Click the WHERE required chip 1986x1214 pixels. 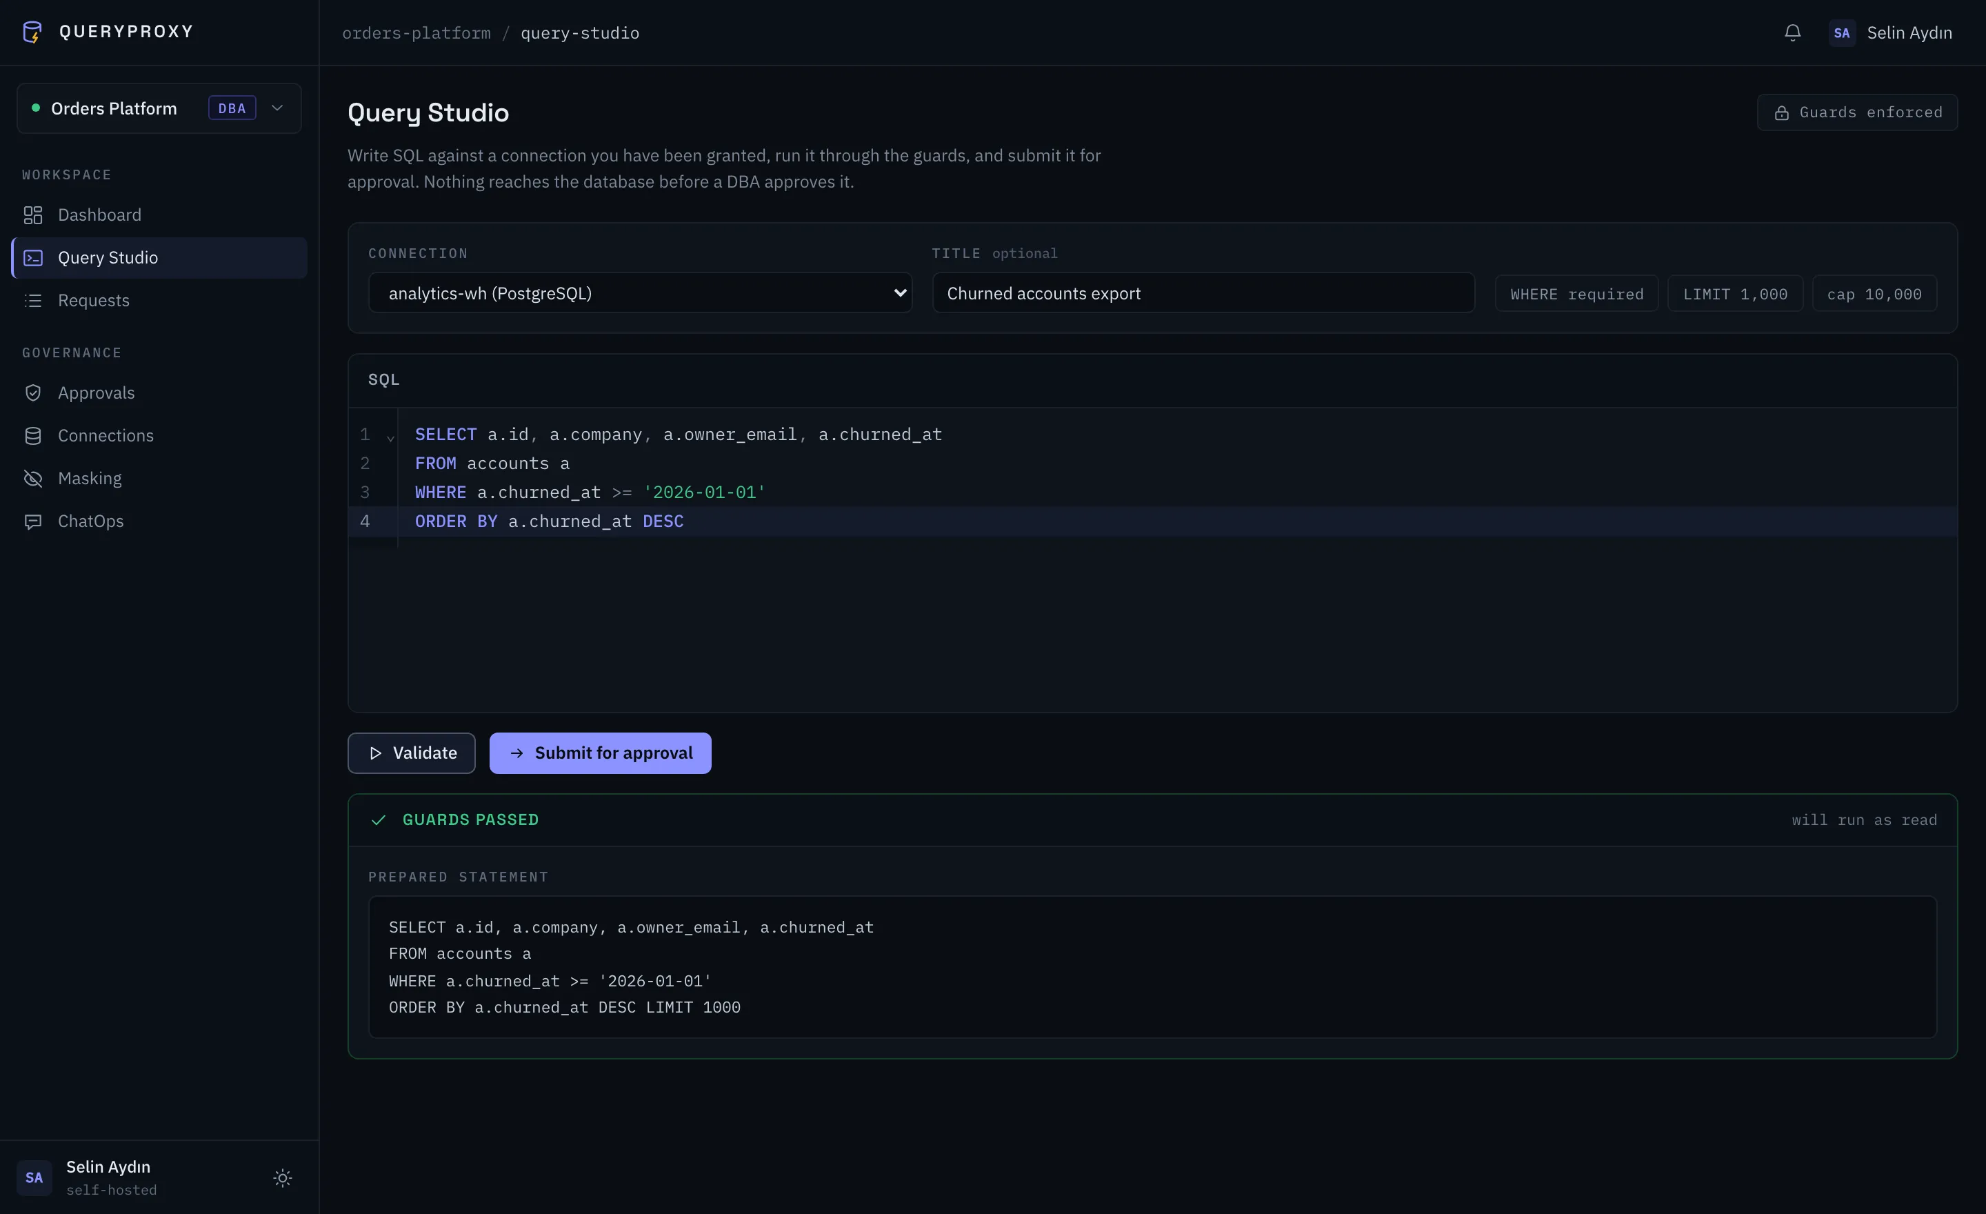1576,293
